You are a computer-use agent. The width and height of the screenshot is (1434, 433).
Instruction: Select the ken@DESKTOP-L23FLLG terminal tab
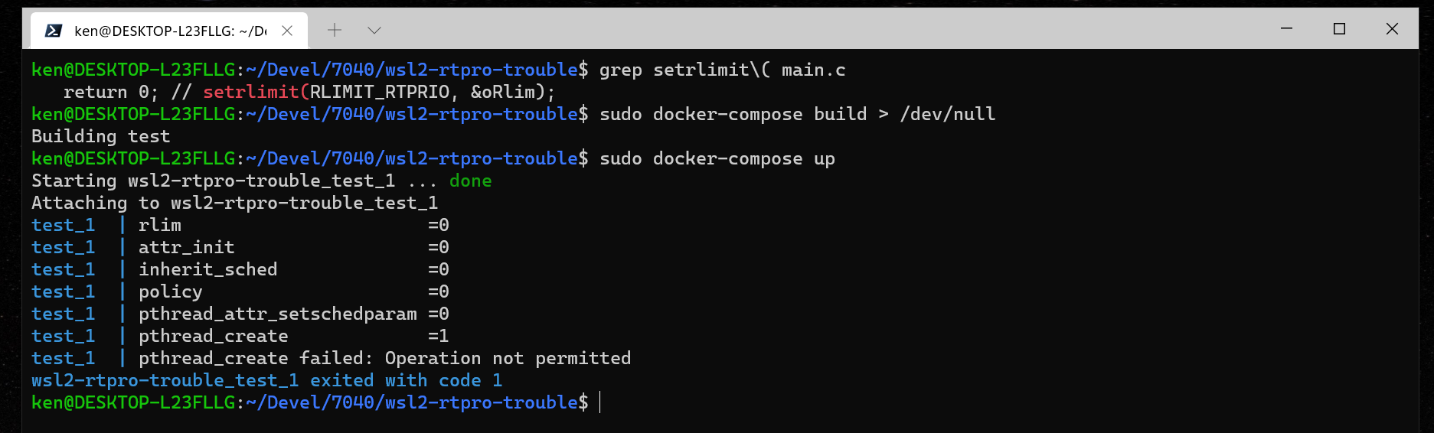click(x=169, y=31)
